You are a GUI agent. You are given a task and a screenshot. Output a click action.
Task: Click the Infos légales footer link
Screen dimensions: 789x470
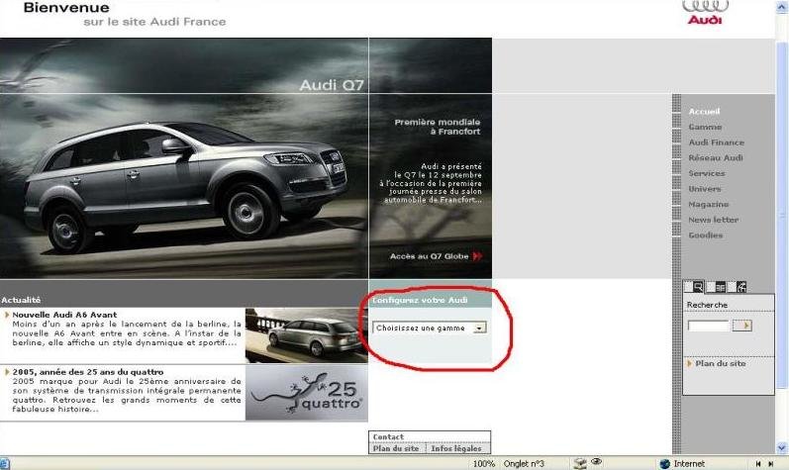(x=457, y=448)
